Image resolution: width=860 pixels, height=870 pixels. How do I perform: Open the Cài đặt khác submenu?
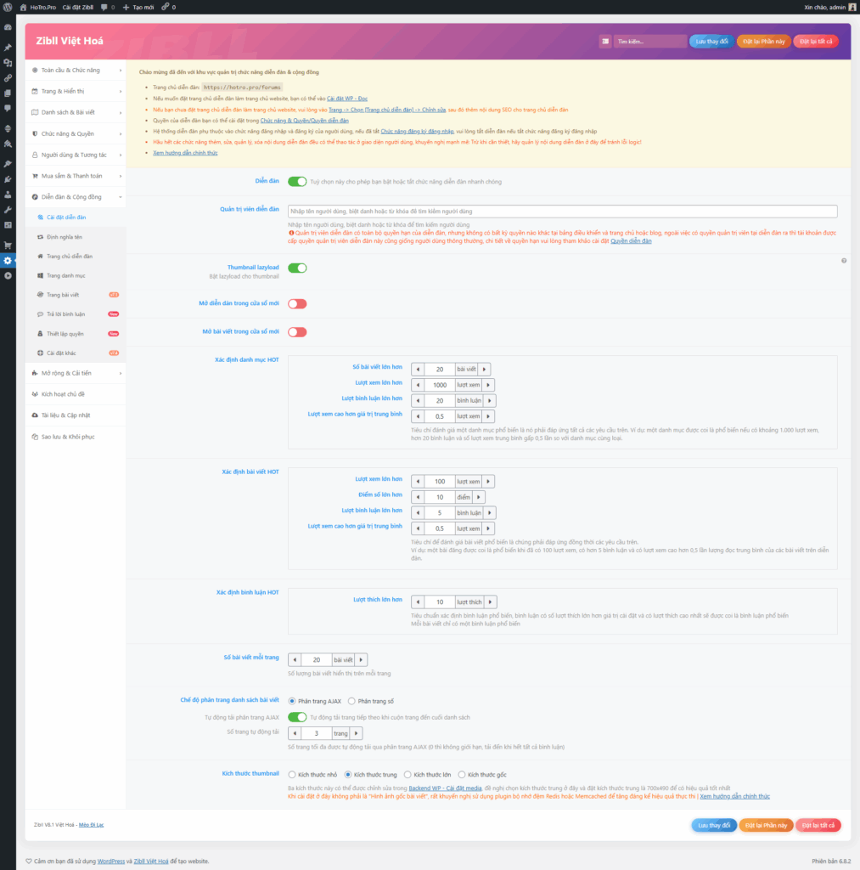(x=76, y=353)
